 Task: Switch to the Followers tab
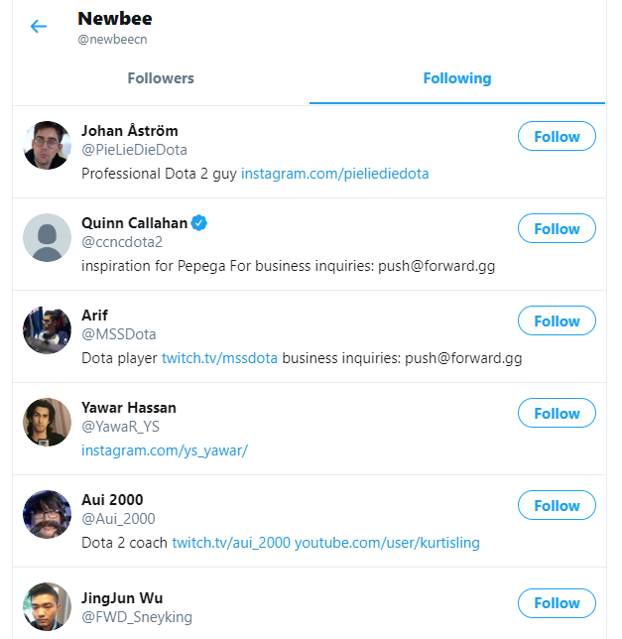click(161, 78)
